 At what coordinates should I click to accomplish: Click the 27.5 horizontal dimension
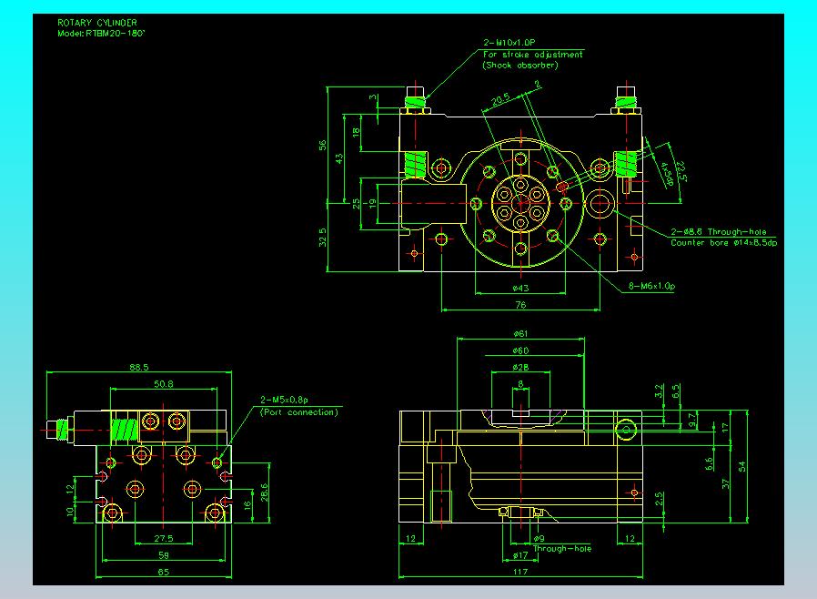pyautogui.click(x=164, y=539)
